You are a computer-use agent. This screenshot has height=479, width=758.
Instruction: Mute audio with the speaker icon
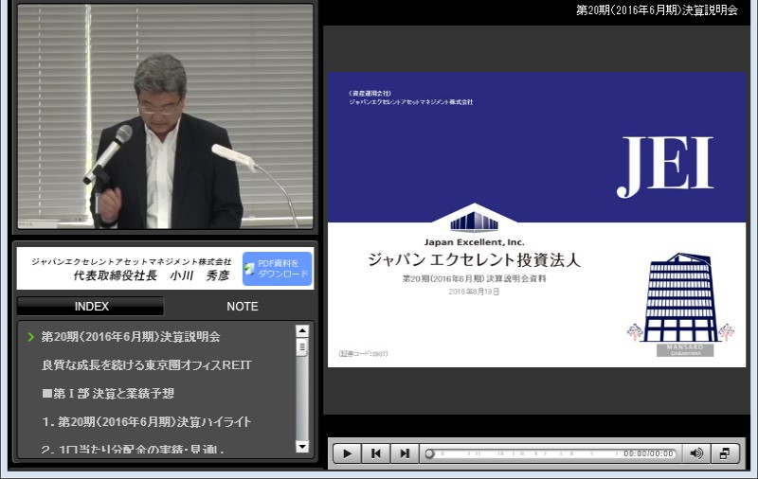click(696, 453)
